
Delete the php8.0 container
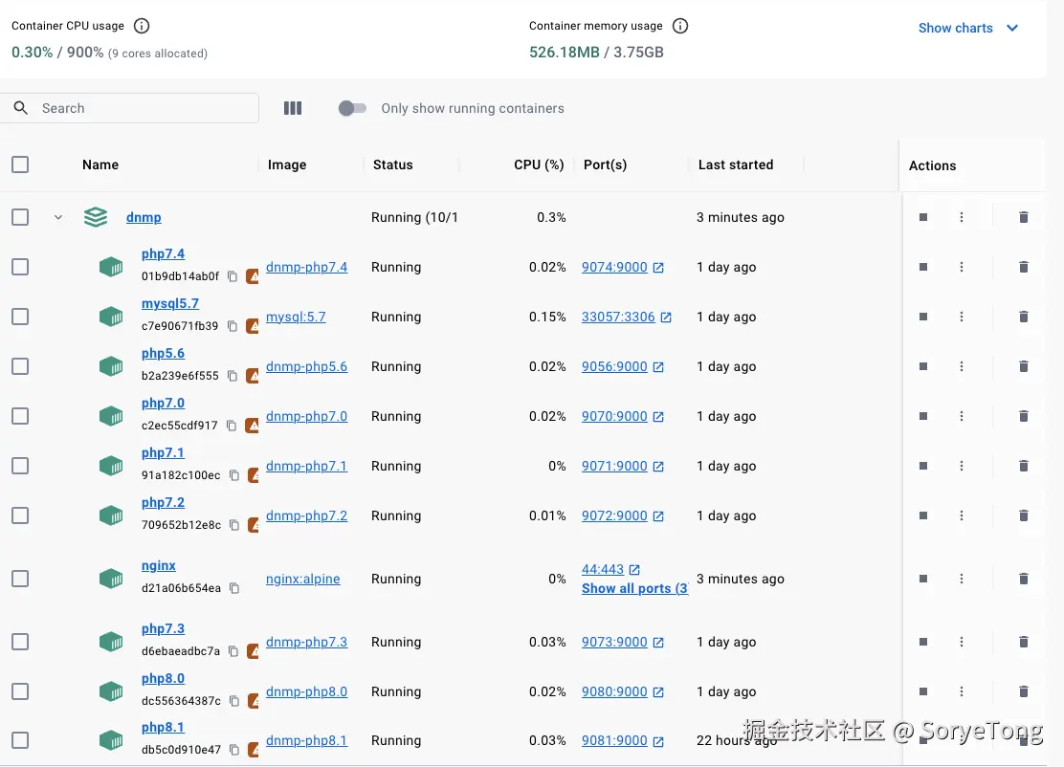pos(1023,691)
